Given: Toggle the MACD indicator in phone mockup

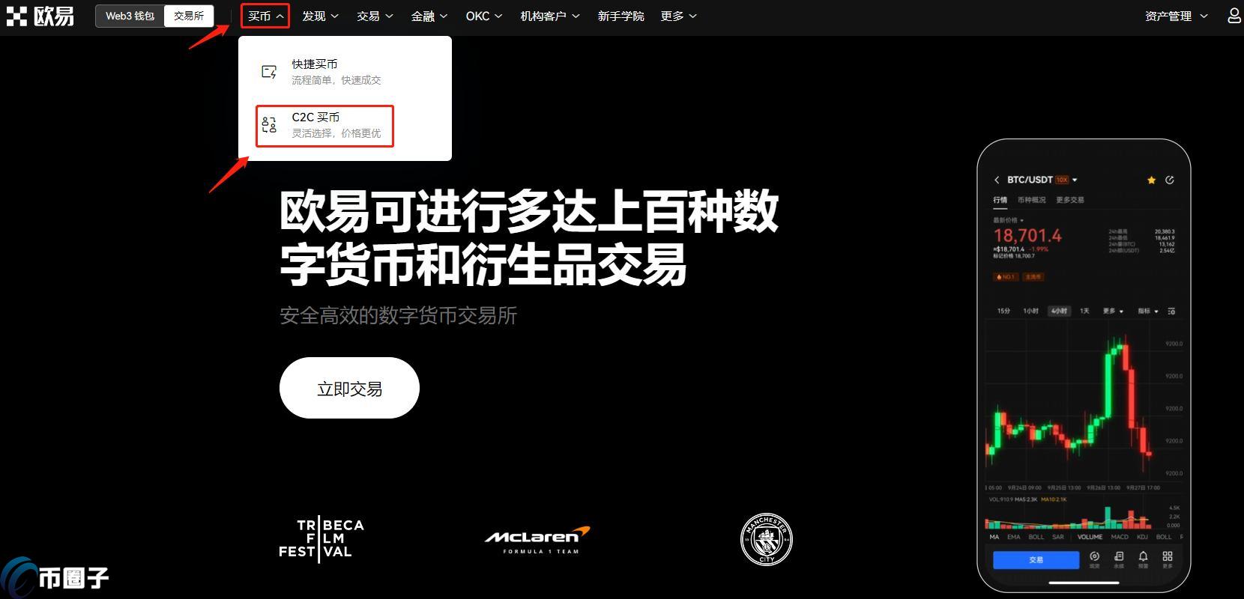Looking at the screenshot, I should click(x=1120, y=537).
